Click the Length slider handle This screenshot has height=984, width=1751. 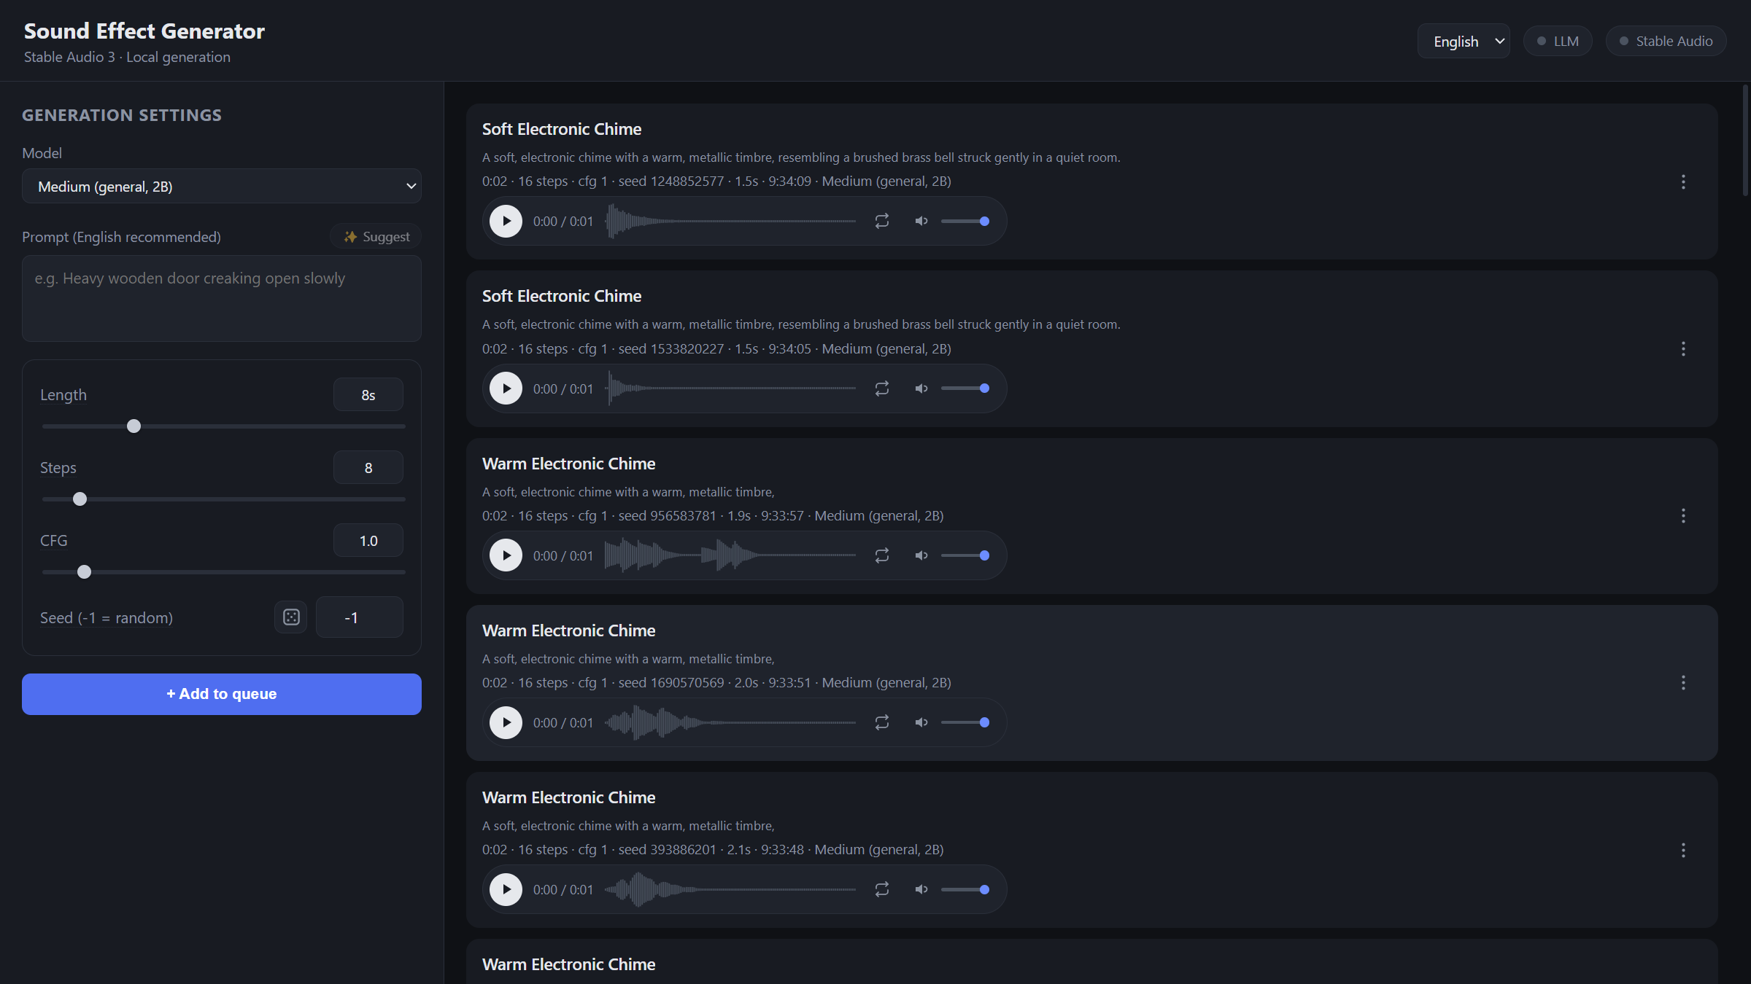134,426
